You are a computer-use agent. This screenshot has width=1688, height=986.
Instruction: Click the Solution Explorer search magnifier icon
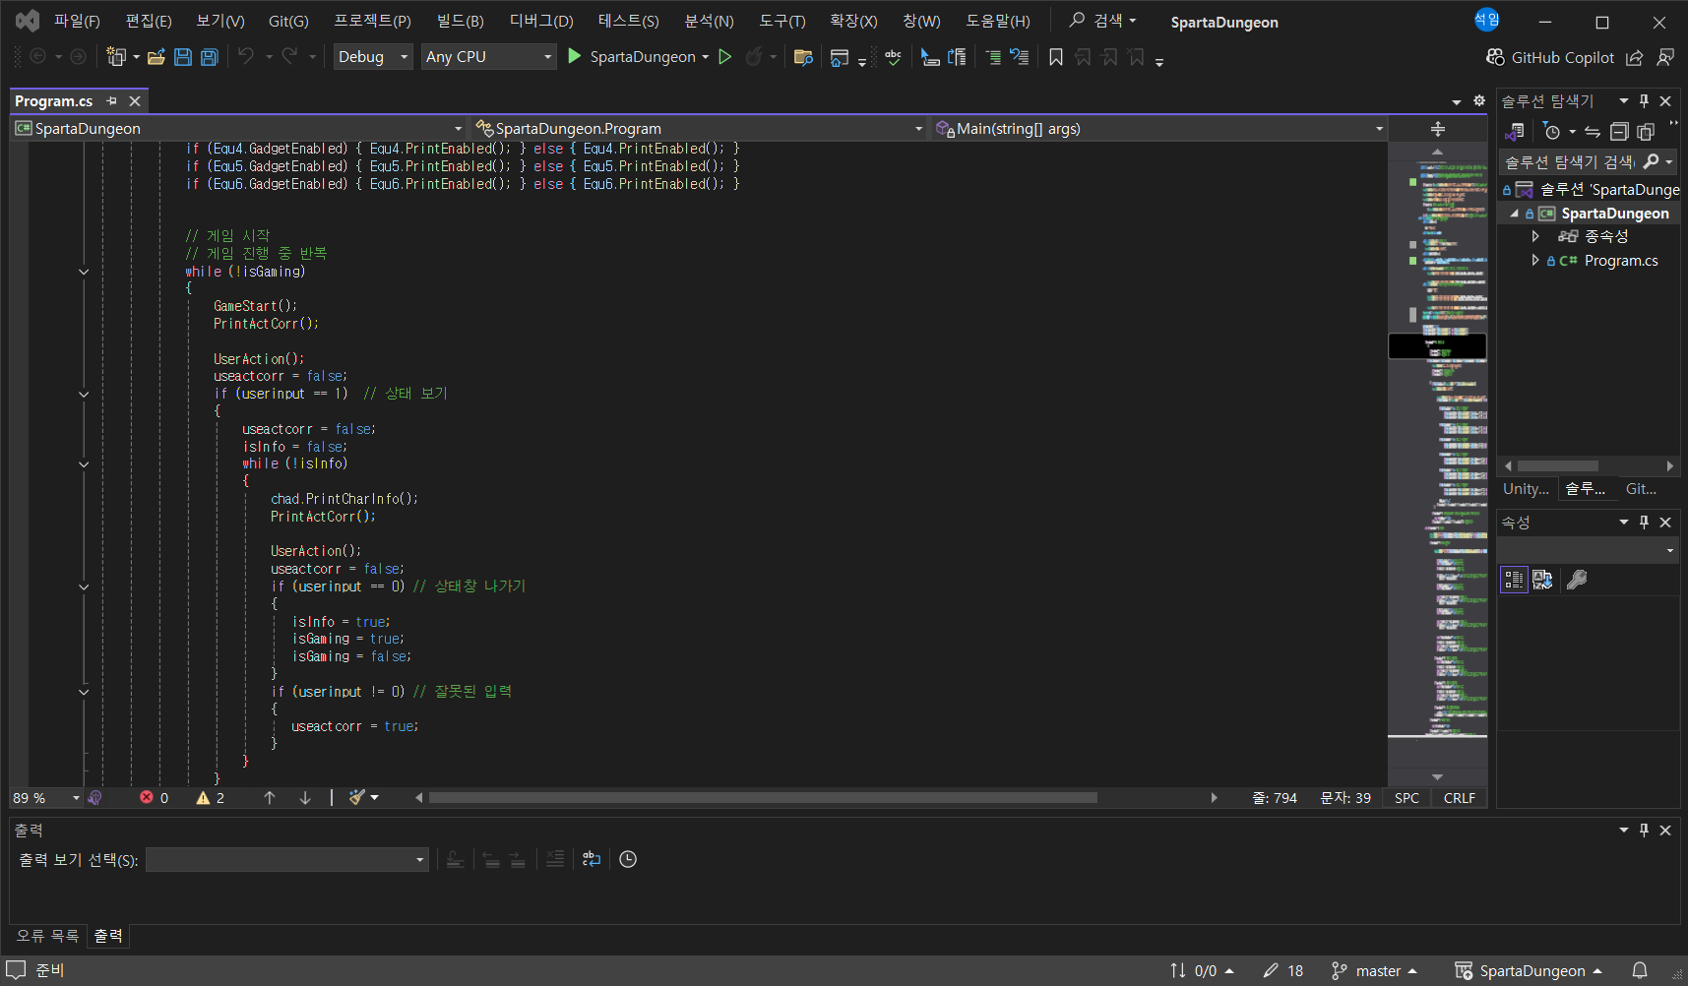[x=1652, y=161]
